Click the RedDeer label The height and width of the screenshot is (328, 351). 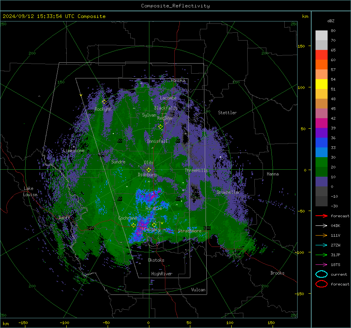coord(165,118)
